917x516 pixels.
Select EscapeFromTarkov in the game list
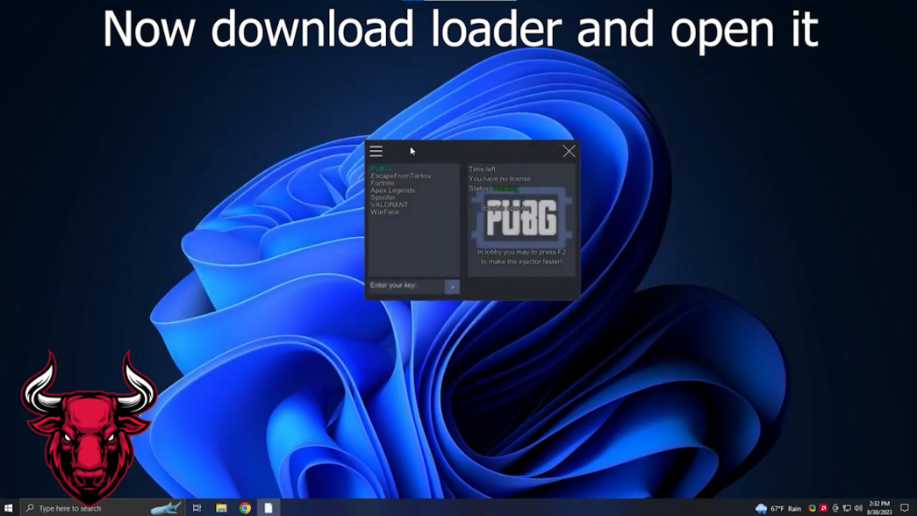pos(400,176)
